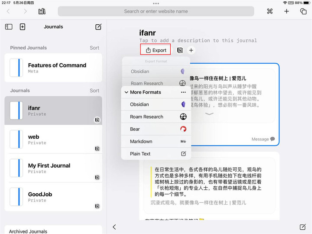
Task: Open Archived Journals section
Action: click(x=53, y=230)
